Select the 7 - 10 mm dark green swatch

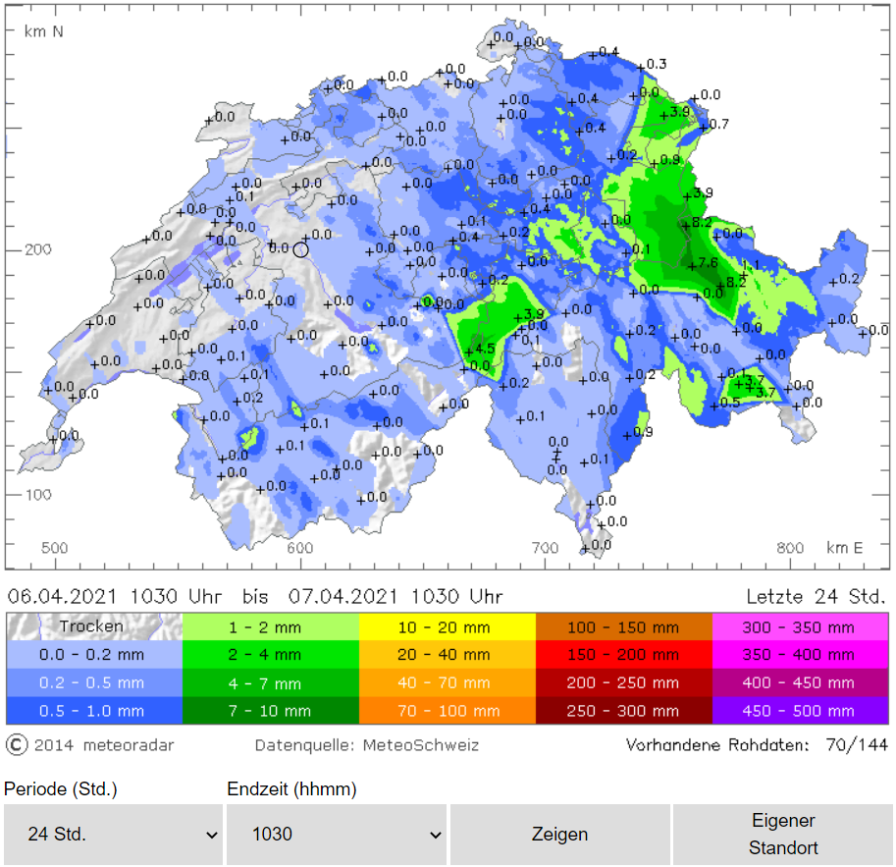click(271, 711)
